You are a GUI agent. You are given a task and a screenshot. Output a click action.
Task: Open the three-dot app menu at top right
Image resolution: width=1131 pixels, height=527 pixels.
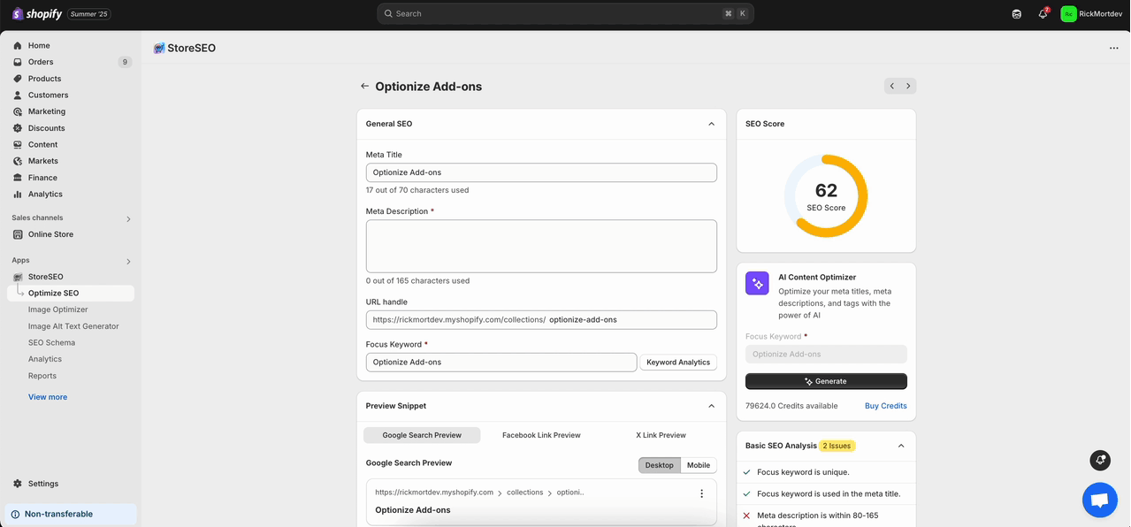tap(1113, 49)
